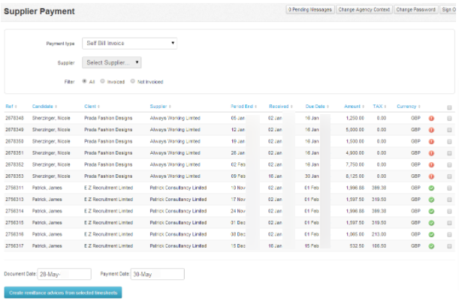The height and width of the screenshot is (304, 459).
Task: Click Change Password button
Action: point(415,10)
